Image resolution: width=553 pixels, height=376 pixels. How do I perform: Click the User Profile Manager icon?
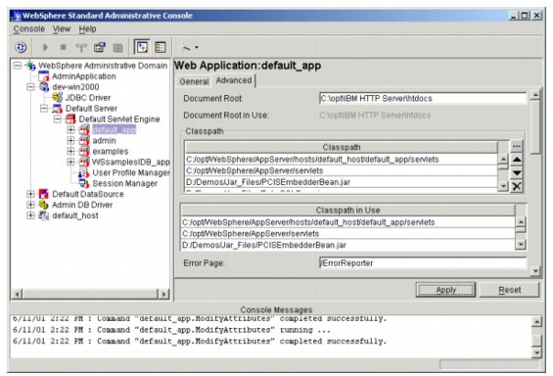pos(84,172)
